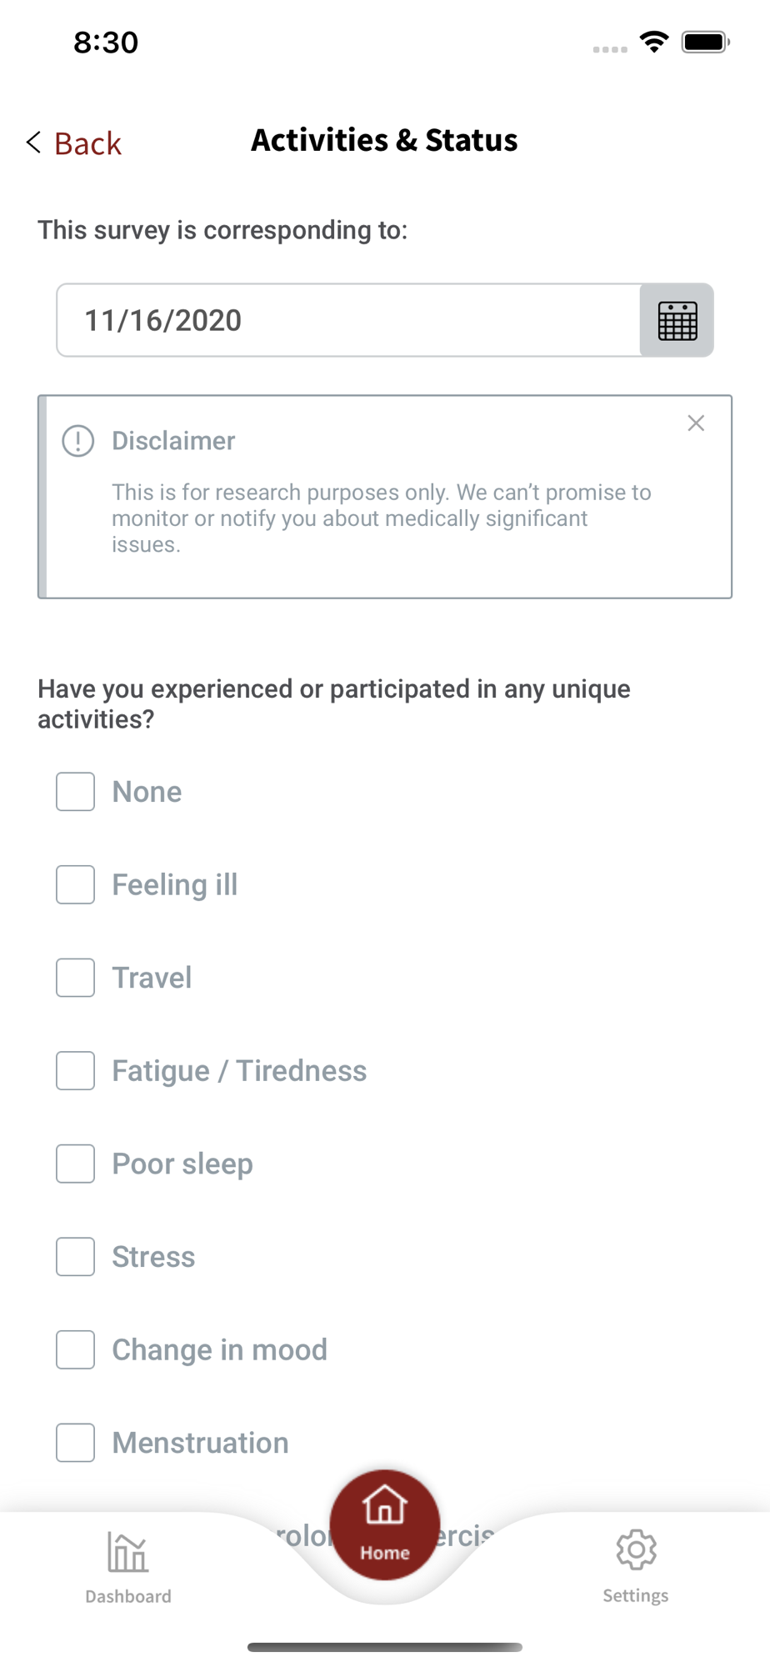Tap the Wi-Fi status icon

tap(654, 42)
